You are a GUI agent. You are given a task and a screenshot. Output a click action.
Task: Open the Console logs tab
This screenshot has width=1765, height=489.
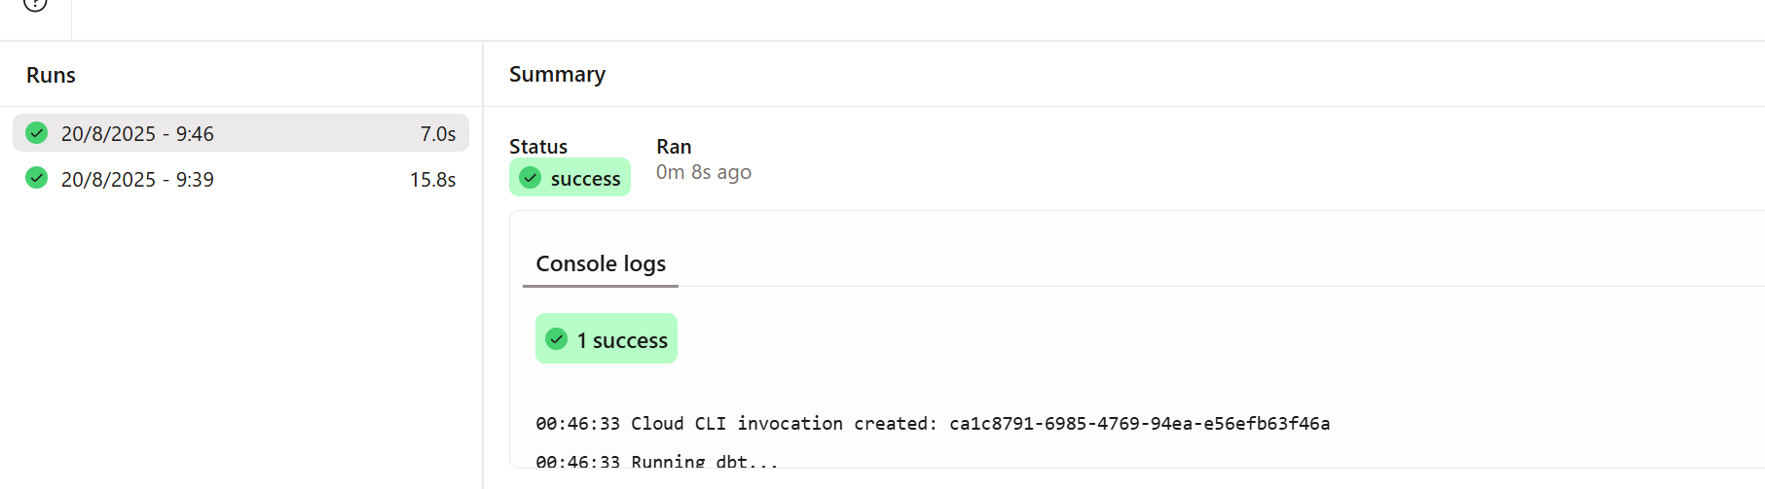(x=601, y=263)
